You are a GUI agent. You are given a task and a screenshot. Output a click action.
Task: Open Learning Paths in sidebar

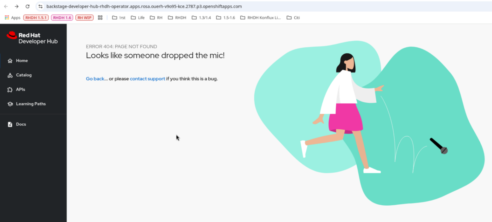[33, 104]
